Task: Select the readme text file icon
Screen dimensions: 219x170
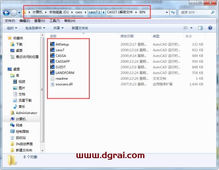Action: click(x=52, y=78)
